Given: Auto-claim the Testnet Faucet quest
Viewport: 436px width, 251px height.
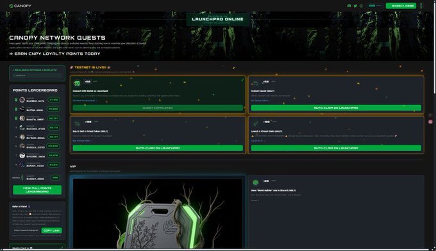Looking at the screenshot, I should 336,108.
